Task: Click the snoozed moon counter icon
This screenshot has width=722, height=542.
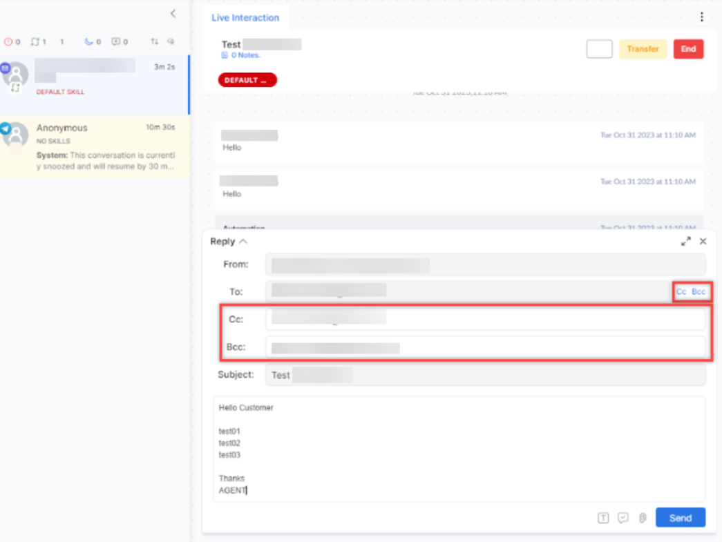Action: 88,41
